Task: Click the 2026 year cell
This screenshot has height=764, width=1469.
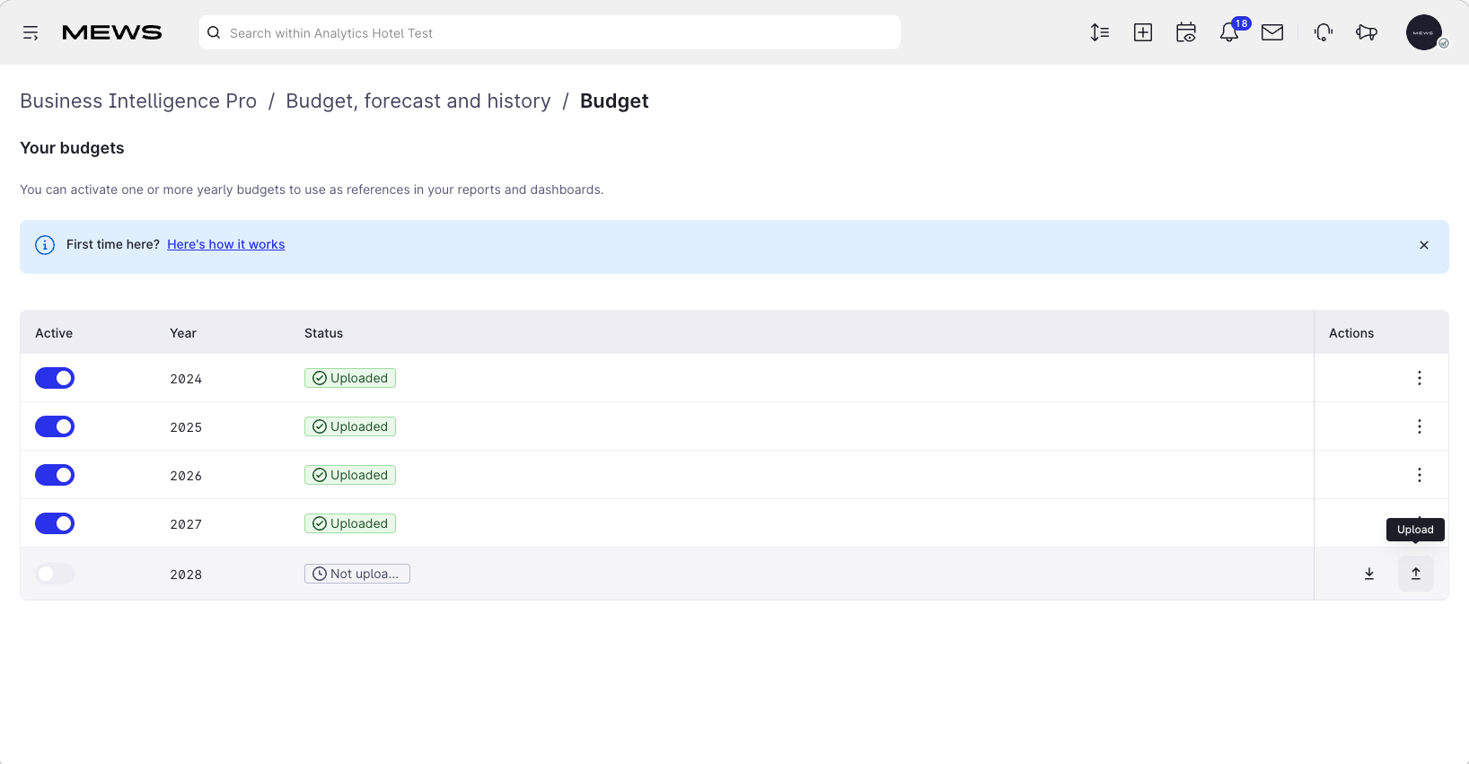Action: pyautogui.click(x=186, y=476)
